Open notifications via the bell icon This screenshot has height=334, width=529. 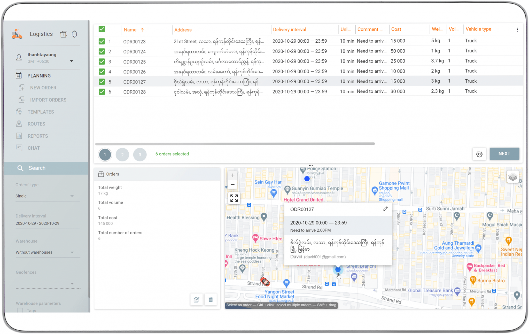pyautogui.click(x=74, y=34)
